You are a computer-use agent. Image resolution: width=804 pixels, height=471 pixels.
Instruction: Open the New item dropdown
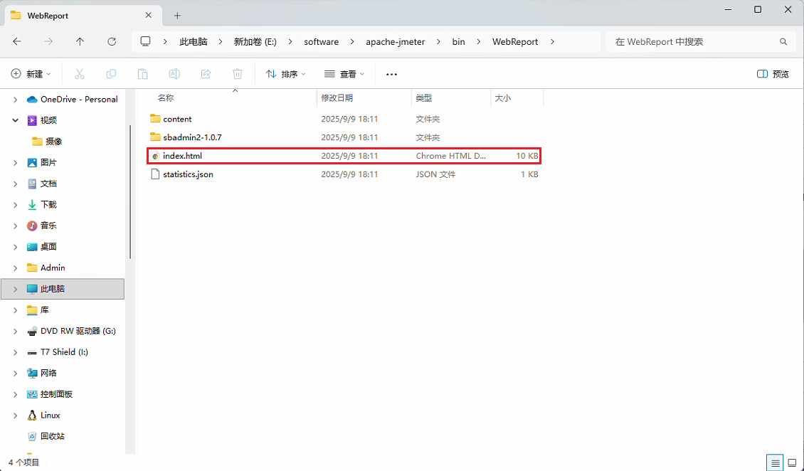(31, 74)
